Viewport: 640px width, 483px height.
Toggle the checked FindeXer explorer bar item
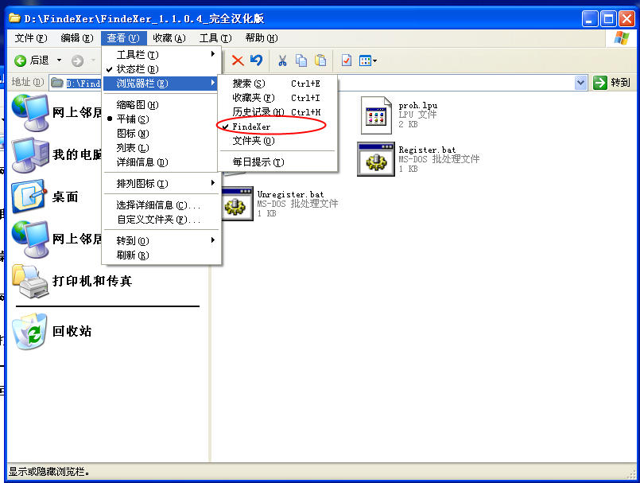coord(278,127)
